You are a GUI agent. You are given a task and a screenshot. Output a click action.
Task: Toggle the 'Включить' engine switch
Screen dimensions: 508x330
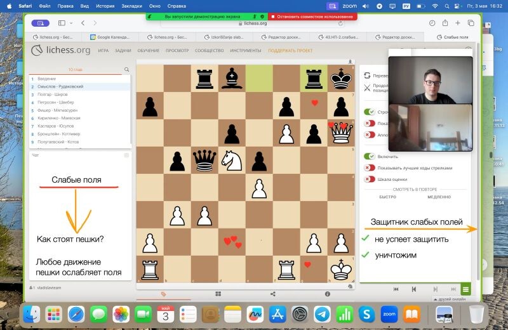point(369,156)
